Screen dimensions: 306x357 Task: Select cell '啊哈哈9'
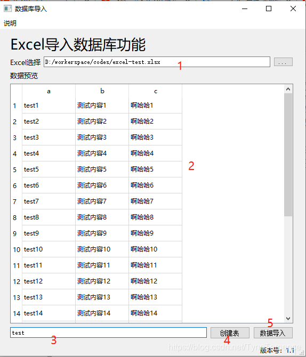[155, 233]
